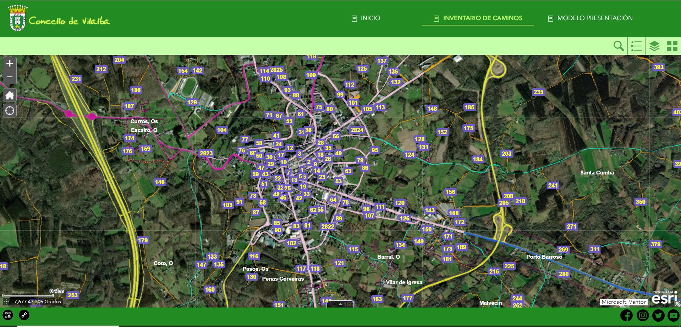The image size is (681, 327).
Task: Visit the Facebook page
Action: point(626,315)
